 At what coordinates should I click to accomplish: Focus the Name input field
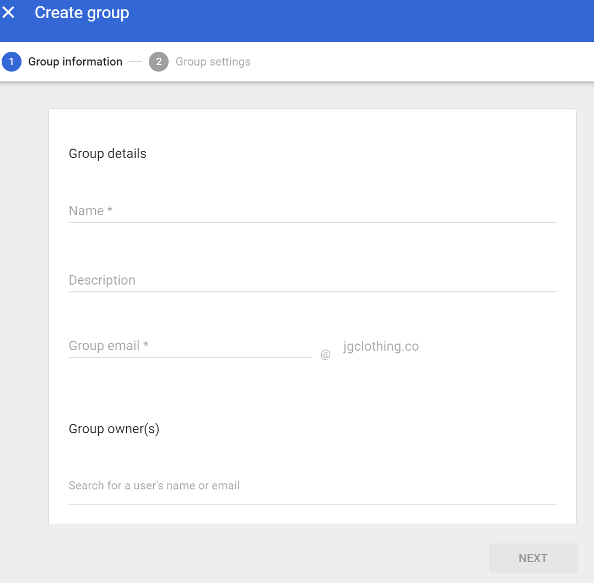312,211
